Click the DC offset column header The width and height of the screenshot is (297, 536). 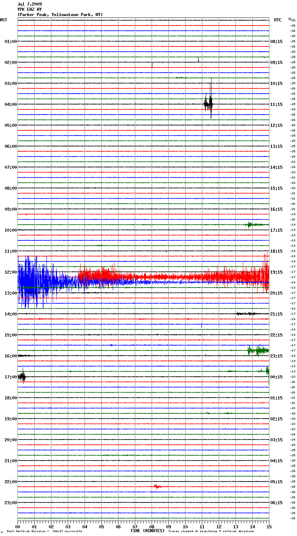pos(290,19)
